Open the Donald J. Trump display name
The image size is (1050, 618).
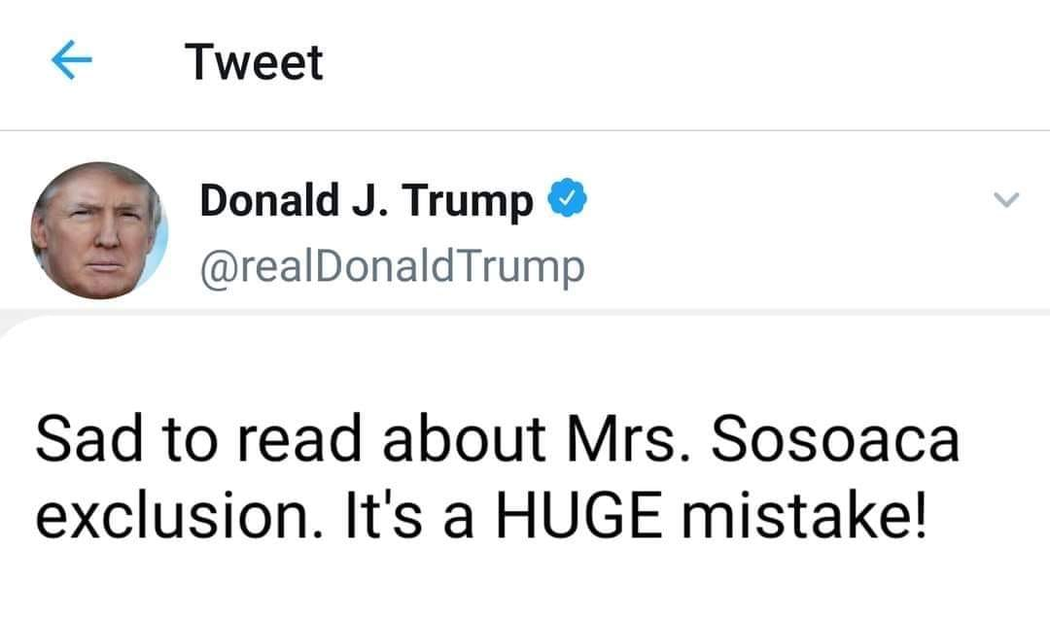coord(366,202)
